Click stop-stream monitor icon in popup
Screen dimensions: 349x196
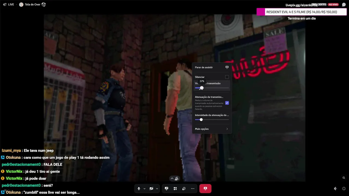pyautogui.click(x=227, y=67)
